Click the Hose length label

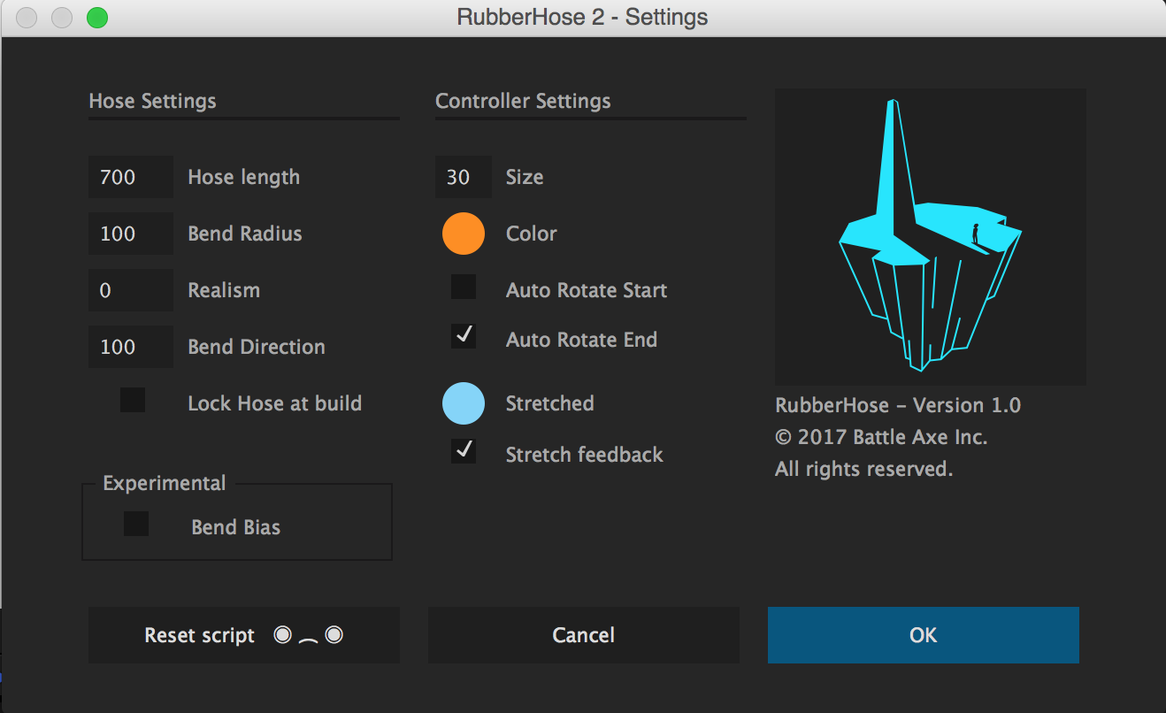tap(244, 177)
